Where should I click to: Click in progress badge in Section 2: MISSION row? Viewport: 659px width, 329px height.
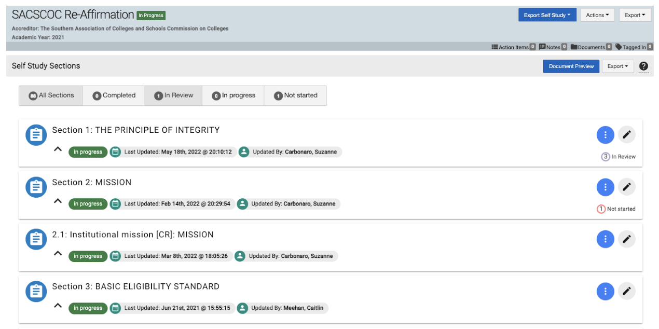click(x=88, y=204)
